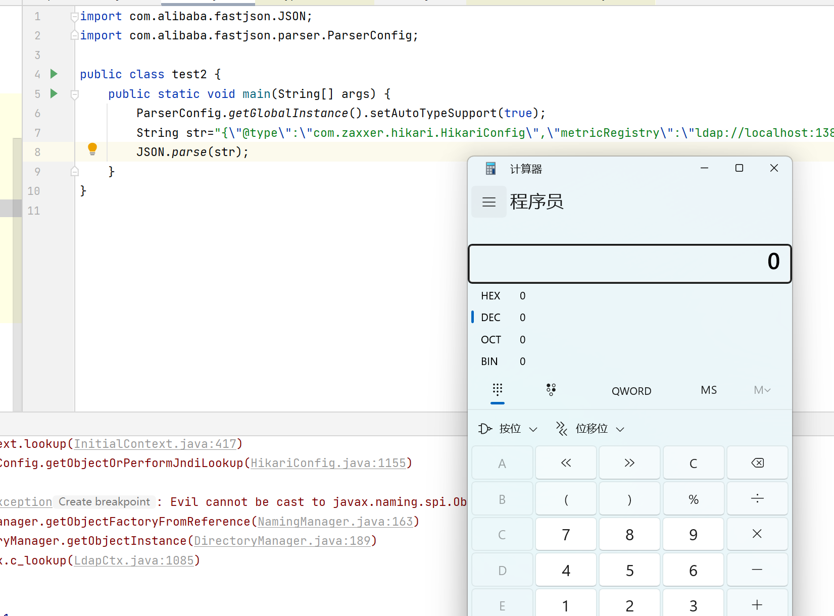Collapse the import block fold marker on line 1
834x616 pixels.
[x=74, y=16]
